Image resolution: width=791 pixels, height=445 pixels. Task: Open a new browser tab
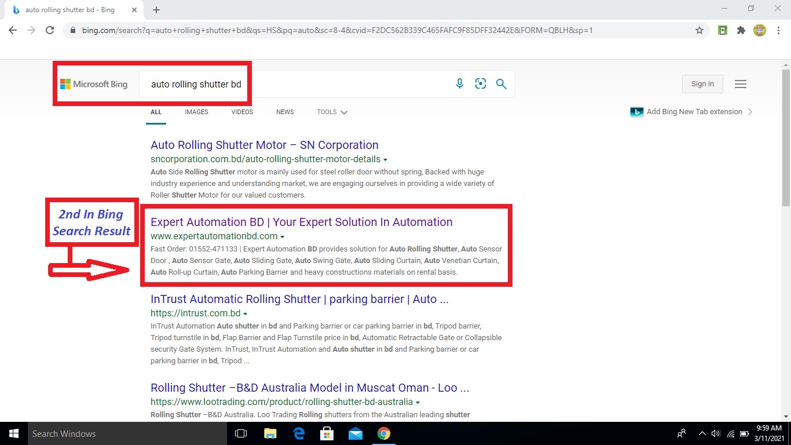(x=156, y=10)
